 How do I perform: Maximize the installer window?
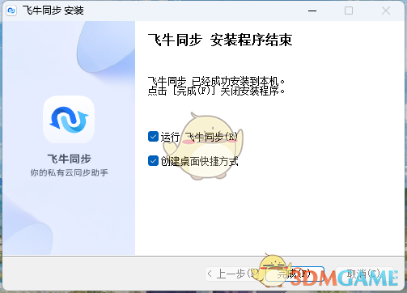[x=349, y=11]
